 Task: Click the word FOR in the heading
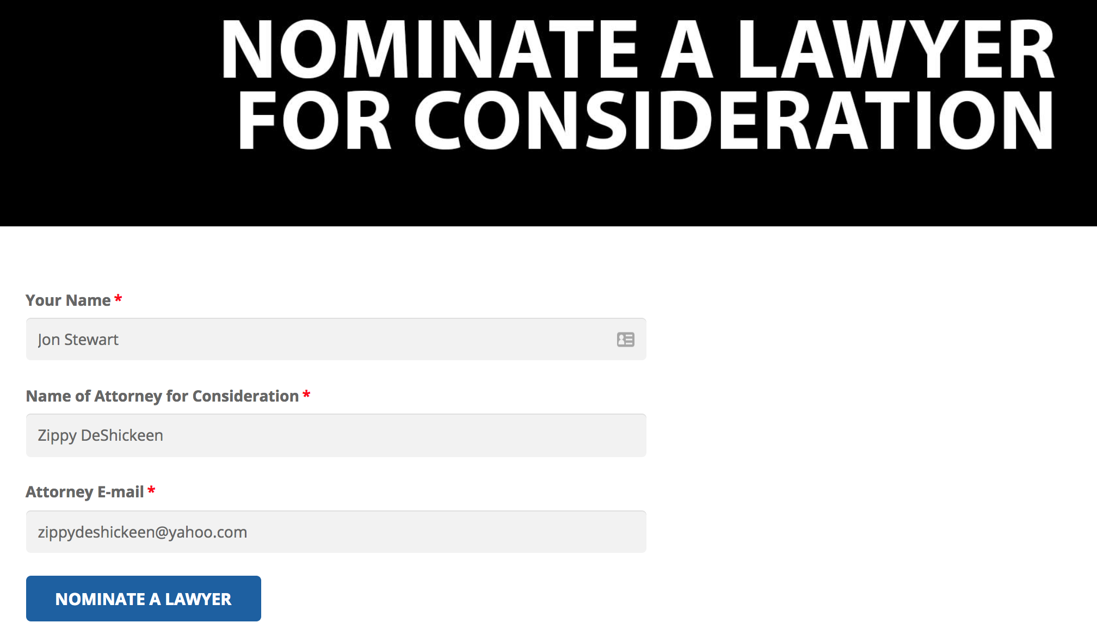click(315, 120)
